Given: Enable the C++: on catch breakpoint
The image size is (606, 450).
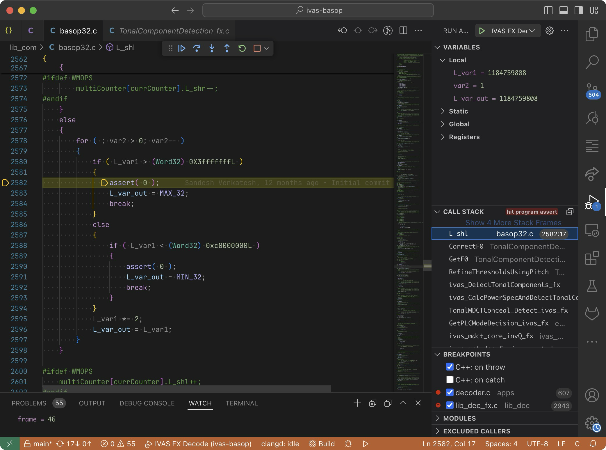Looking at the screenshot, I should coord(450,380).
